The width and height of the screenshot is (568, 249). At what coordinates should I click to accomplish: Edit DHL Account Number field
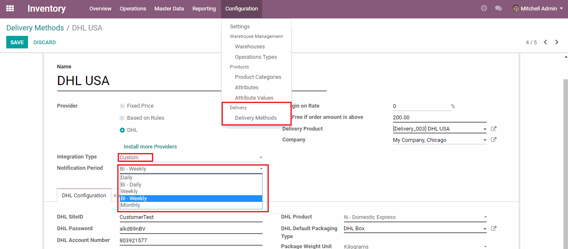click(x=191, y=241)
